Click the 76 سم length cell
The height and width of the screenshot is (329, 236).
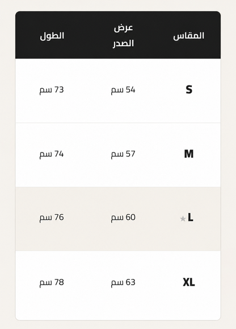pos(52,217)
